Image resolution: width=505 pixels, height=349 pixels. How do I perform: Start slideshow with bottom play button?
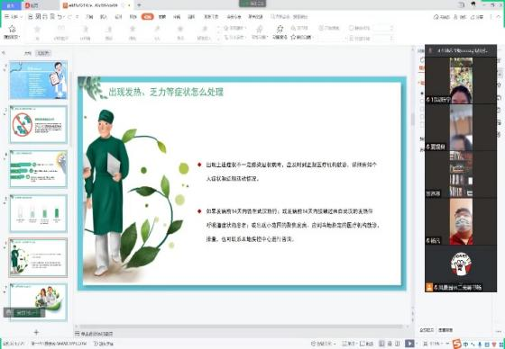click(x=409, y=344)
